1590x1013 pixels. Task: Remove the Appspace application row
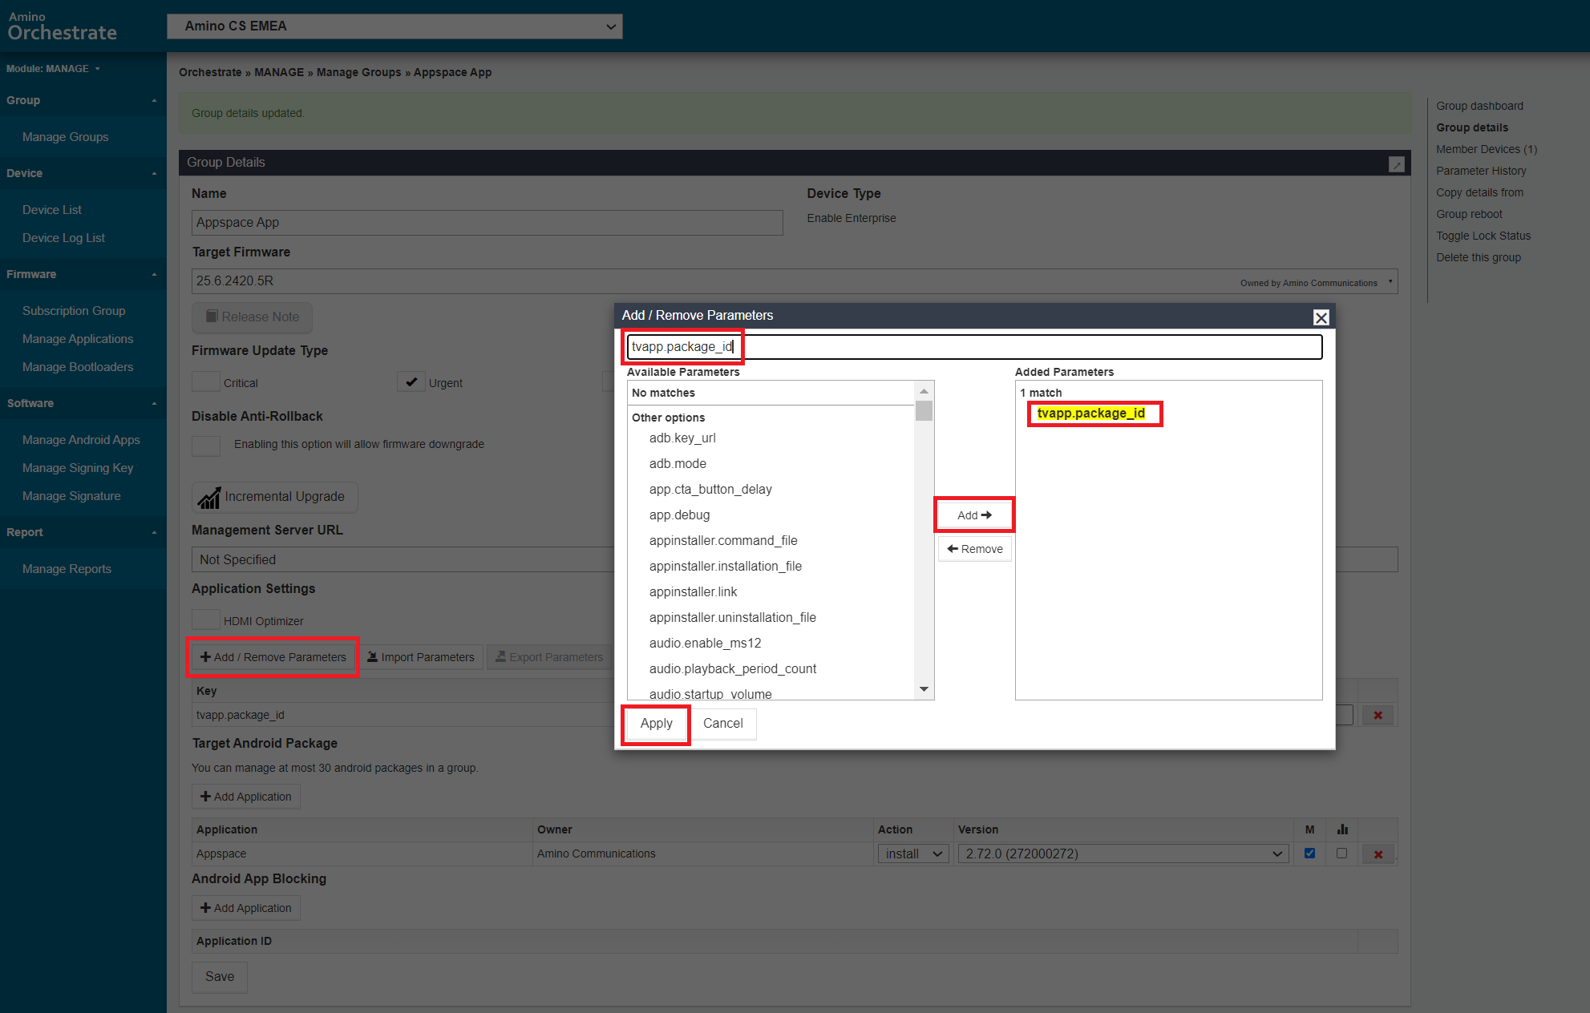click(x=1378, y=854)
